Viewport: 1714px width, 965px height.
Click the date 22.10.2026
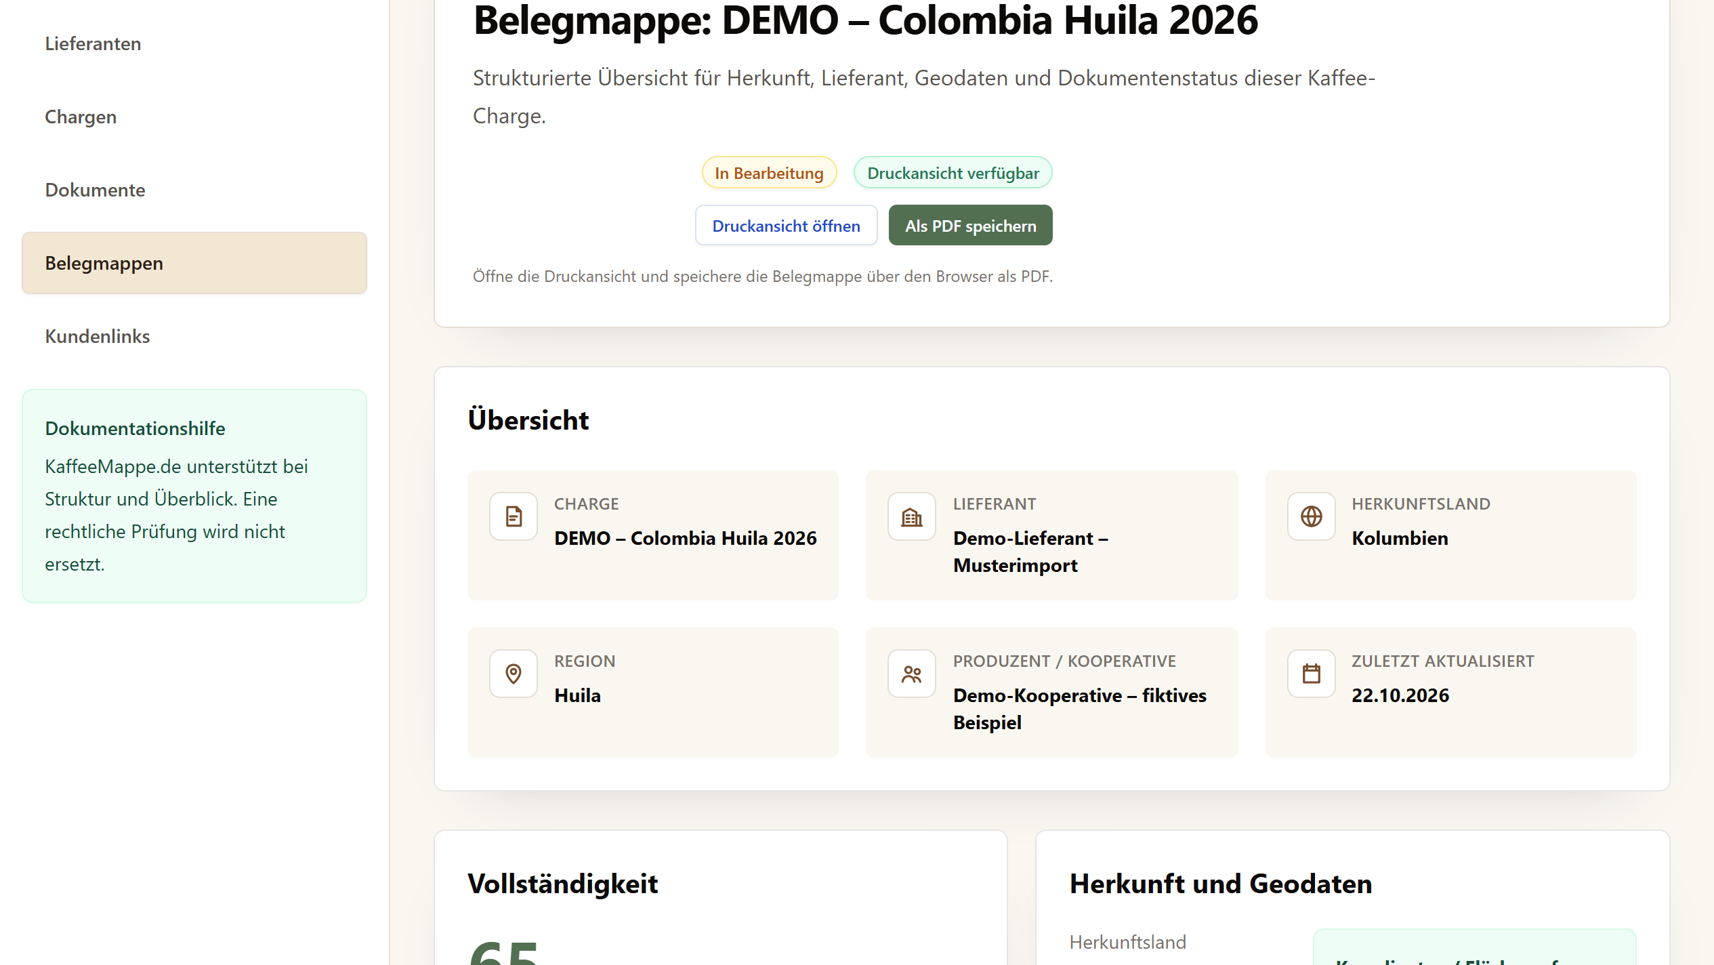[1400, 695]
